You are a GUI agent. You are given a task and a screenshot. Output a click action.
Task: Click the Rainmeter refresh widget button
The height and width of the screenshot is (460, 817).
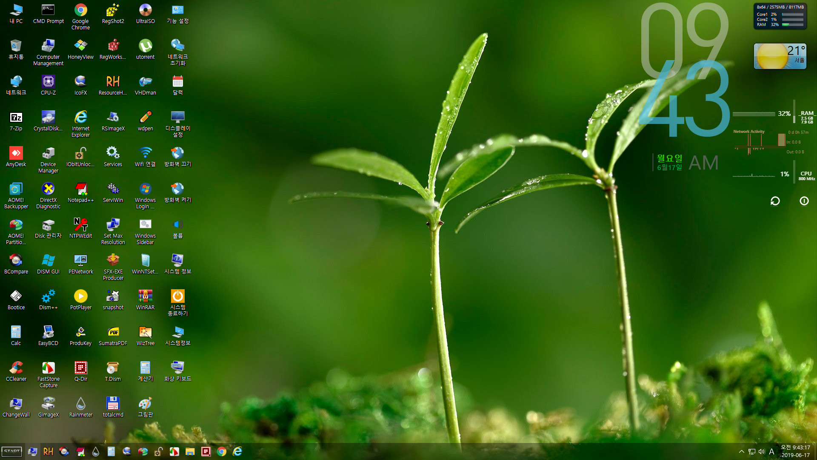coord(775,201)
